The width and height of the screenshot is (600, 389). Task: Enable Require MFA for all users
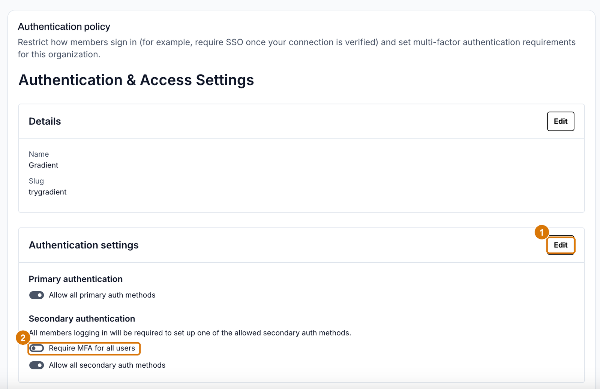point(36,348)
